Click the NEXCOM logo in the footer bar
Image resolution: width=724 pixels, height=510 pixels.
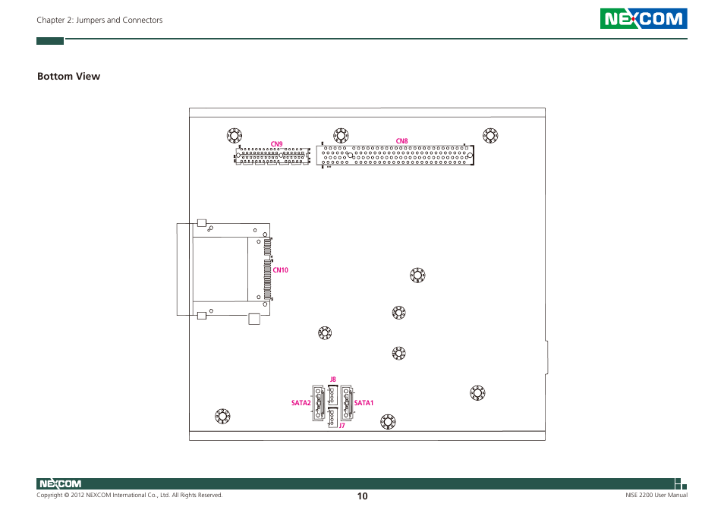(x=60, y=483)
